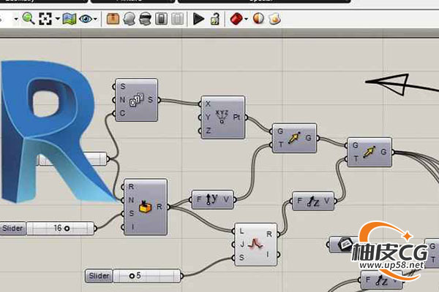The height and width of the screenshot is (292, 439).
Task: Click the Z input of Construct Point
Action: coord(208,130)
